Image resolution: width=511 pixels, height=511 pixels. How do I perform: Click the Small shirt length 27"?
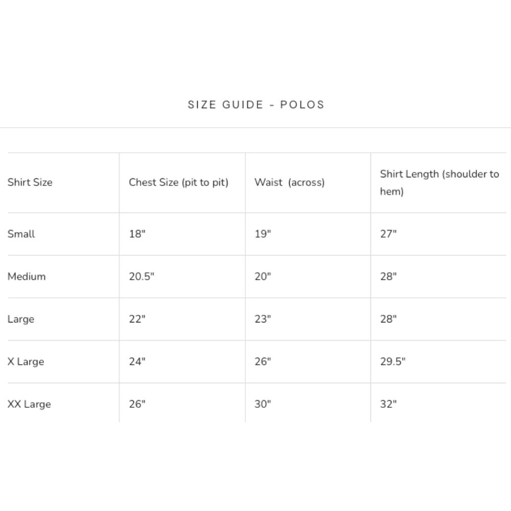click(388, 234)
